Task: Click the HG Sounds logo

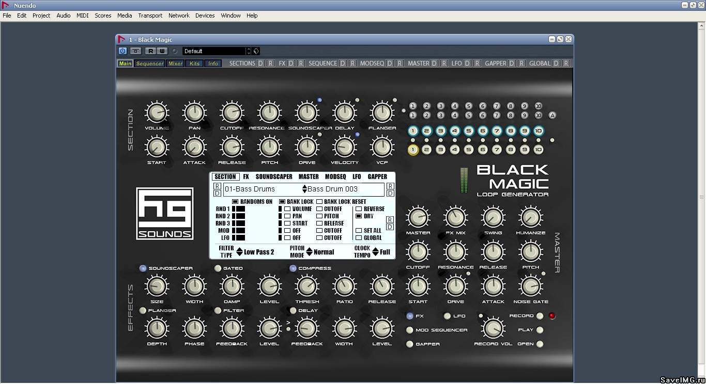Action: tap(165, 214)
